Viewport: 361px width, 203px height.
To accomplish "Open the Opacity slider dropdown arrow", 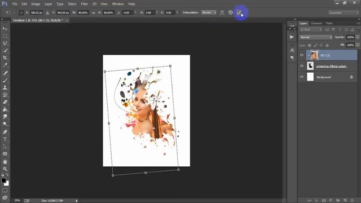I will pyautogui.click(x=358, y=37).
